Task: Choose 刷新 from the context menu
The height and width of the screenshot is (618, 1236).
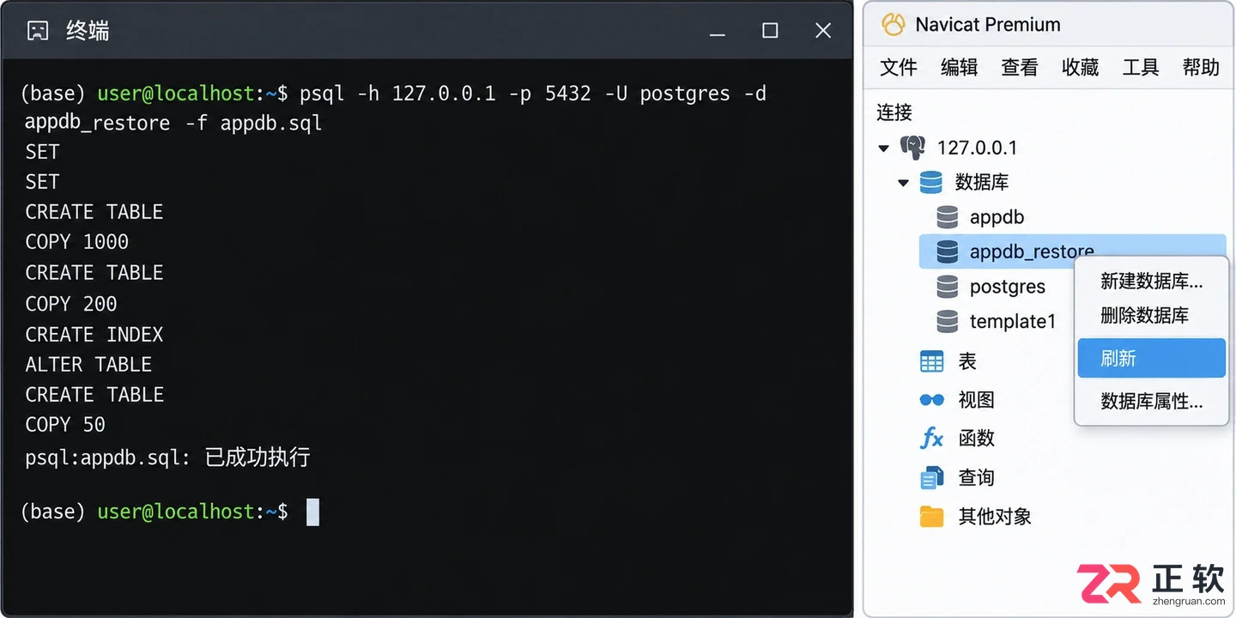Action: point(1152,358)
